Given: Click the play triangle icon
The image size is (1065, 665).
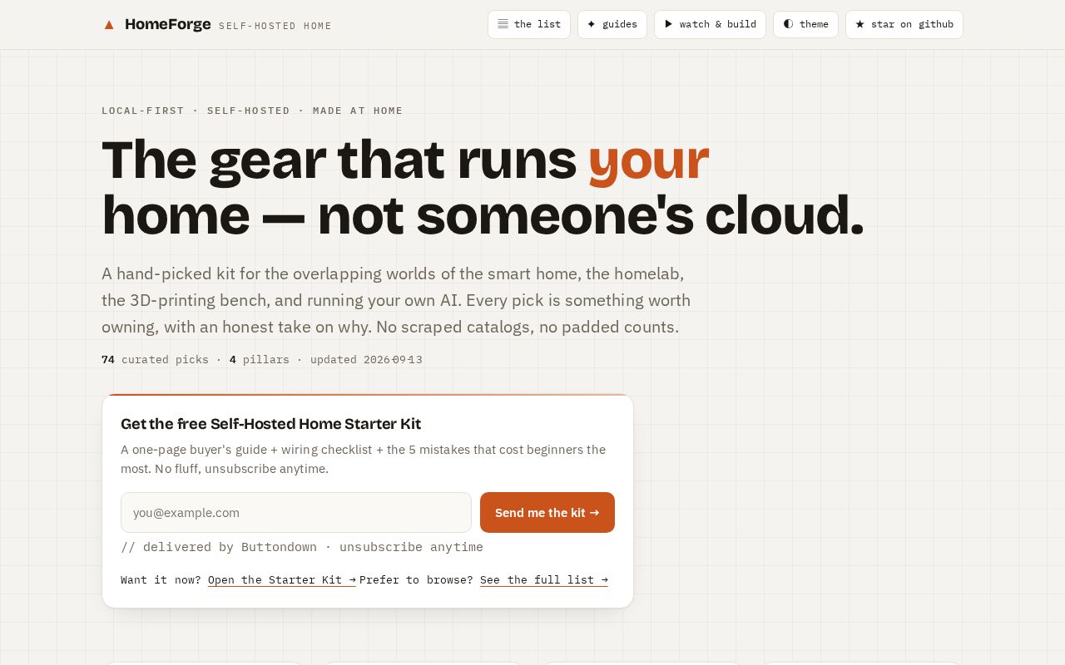Looking at the screenshot, I should click(668, 24).
